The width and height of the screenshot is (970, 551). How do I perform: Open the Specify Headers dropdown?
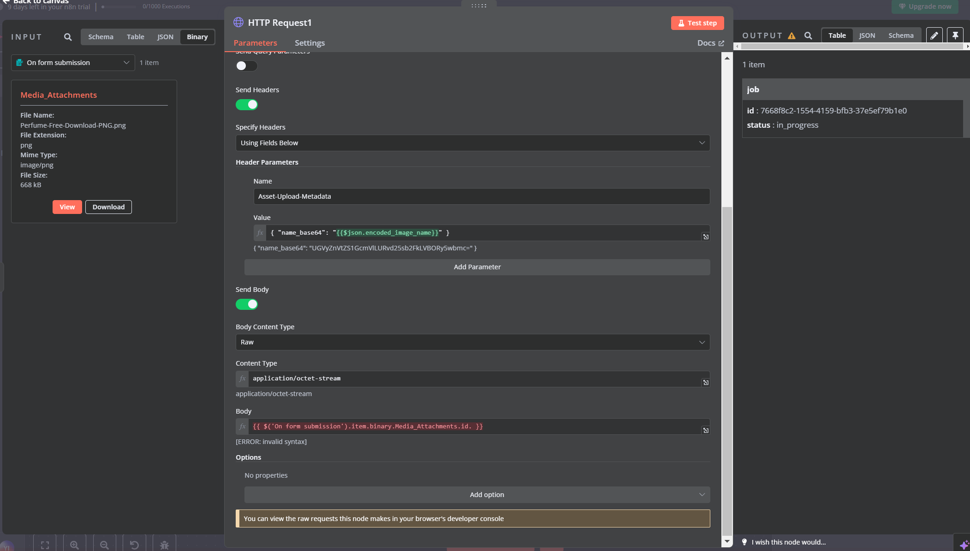[472, 143]
